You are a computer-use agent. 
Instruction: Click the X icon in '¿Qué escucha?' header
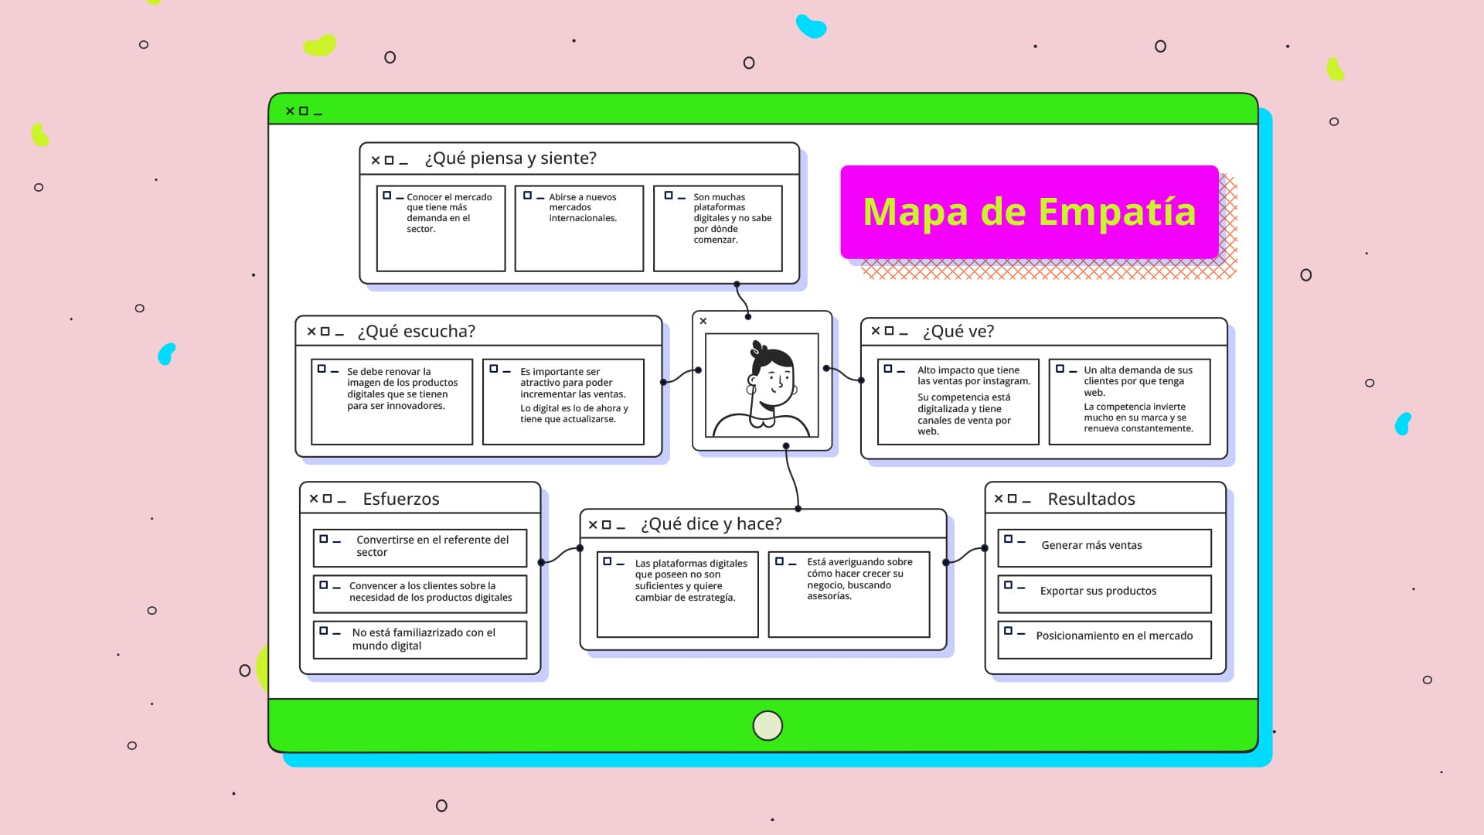pos(311,331)
